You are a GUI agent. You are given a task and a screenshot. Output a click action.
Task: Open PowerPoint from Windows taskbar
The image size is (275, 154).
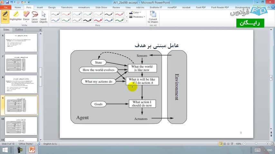pos(32,150)
